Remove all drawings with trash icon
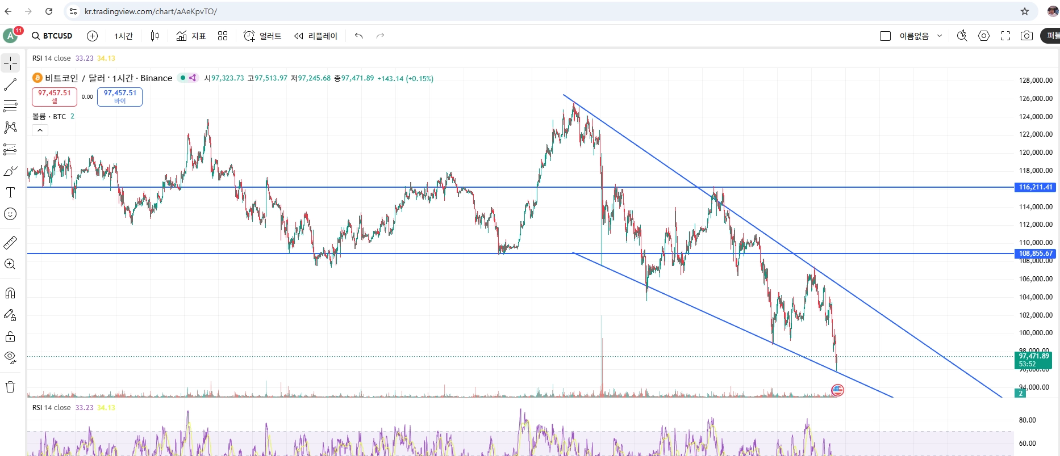 point(11,387)
